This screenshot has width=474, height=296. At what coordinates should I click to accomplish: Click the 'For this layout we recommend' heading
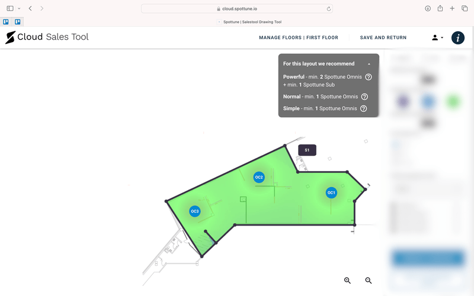coord(319,64)
